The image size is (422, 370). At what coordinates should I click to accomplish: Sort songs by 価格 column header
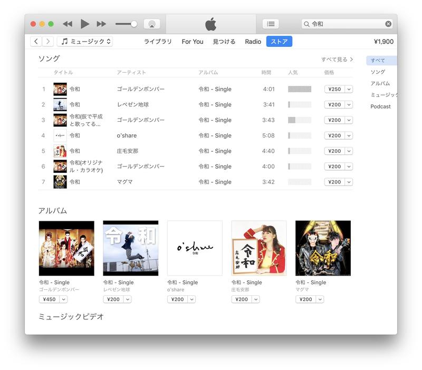click(329, 72)
